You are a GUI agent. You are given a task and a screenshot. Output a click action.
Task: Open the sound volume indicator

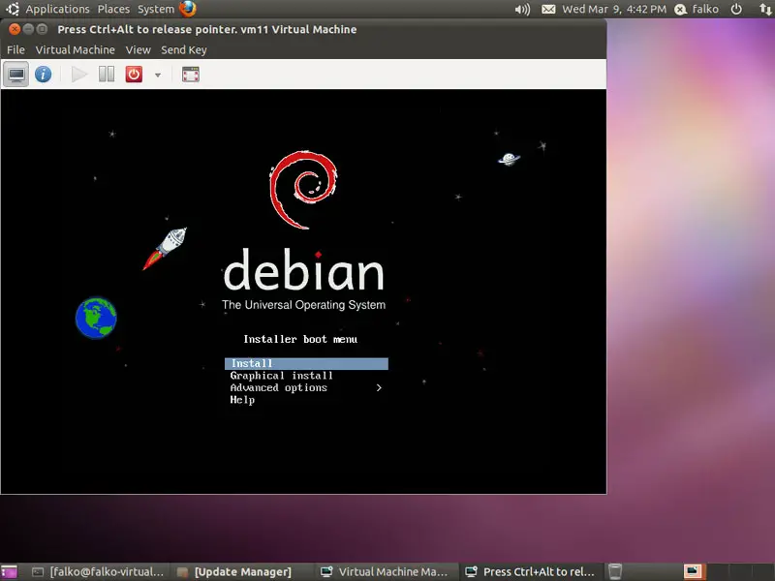(522, 9)
